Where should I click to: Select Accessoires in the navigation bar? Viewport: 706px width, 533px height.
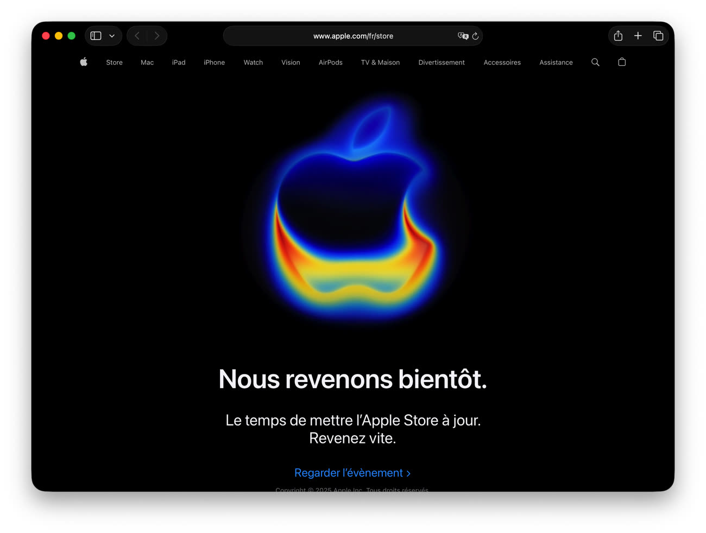[x=502, y=62]
